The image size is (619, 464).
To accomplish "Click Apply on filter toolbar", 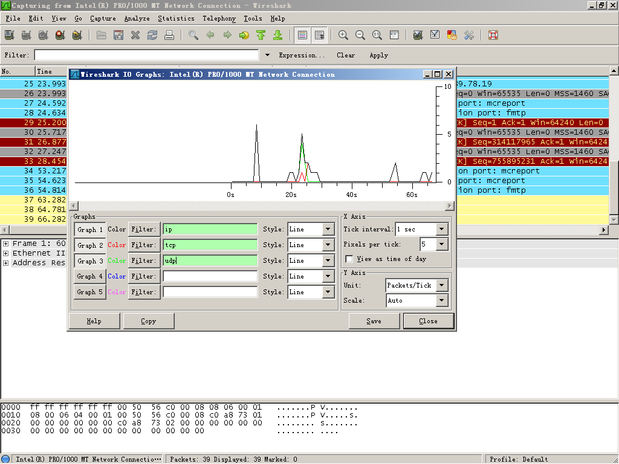I will tap(378, 55).
